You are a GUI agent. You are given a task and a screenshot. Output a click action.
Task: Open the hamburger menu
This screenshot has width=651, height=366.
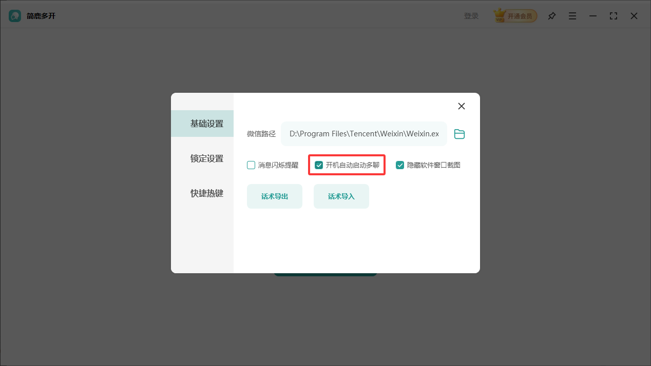point(572,16)
